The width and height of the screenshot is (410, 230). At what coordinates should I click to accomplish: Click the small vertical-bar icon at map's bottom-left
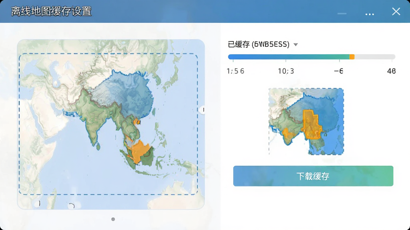point(39,203)
